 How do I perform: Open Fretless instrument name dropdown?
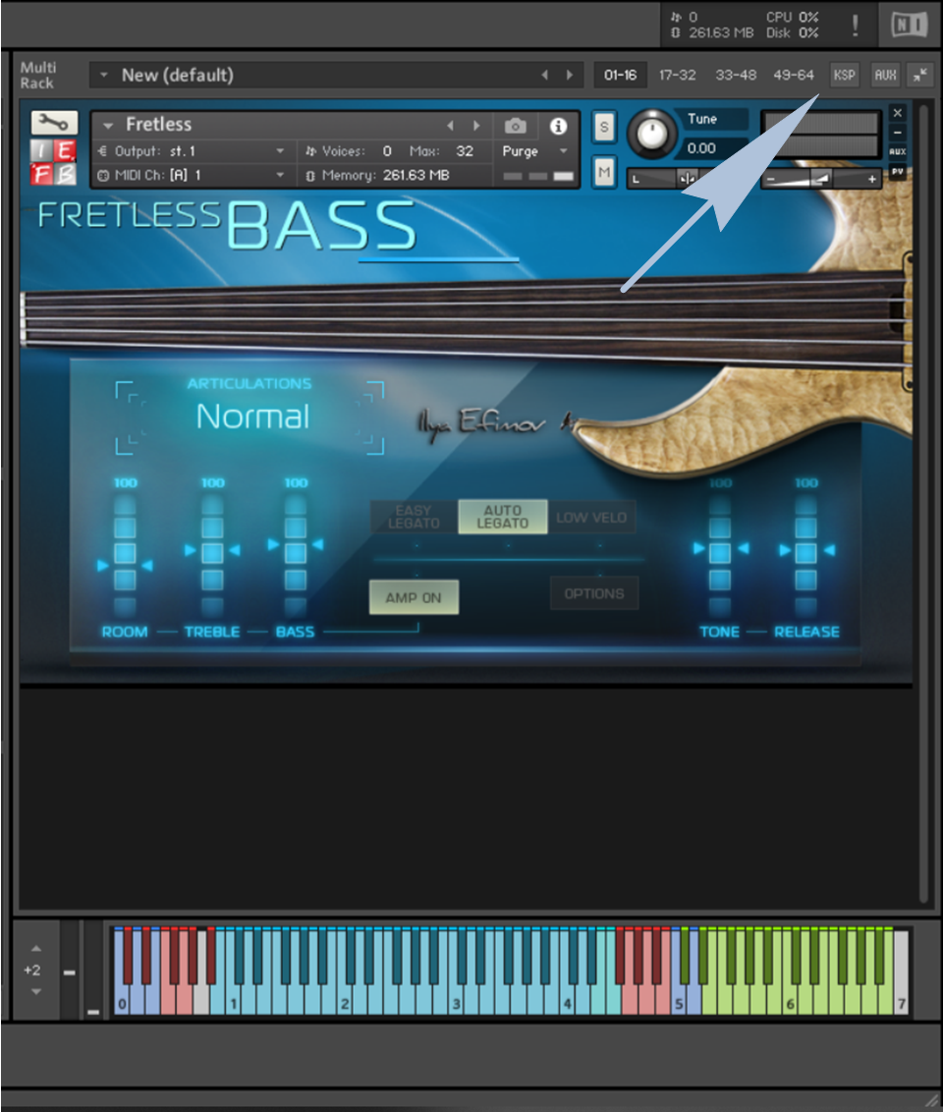[x=108, y=126]
